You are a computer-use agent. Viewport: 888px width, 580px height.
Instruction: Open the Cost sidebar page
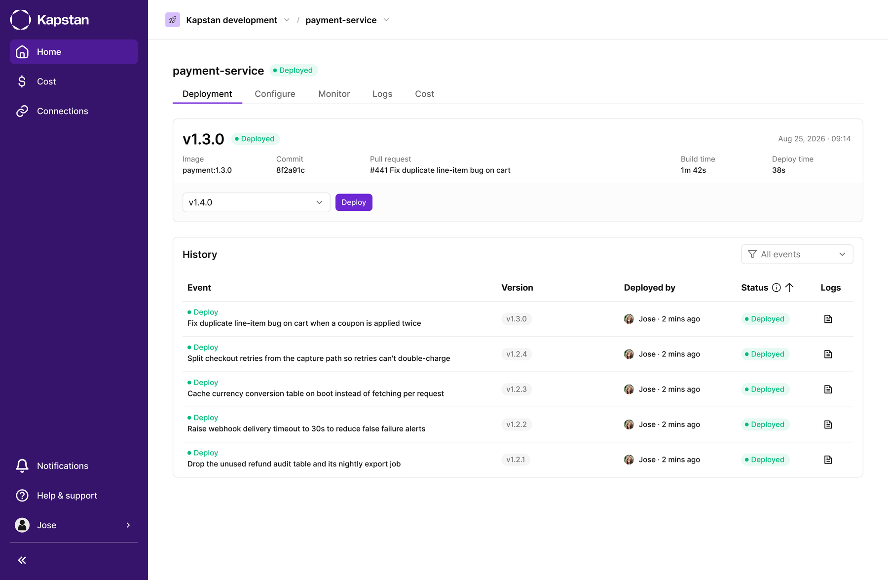[74, 81]
